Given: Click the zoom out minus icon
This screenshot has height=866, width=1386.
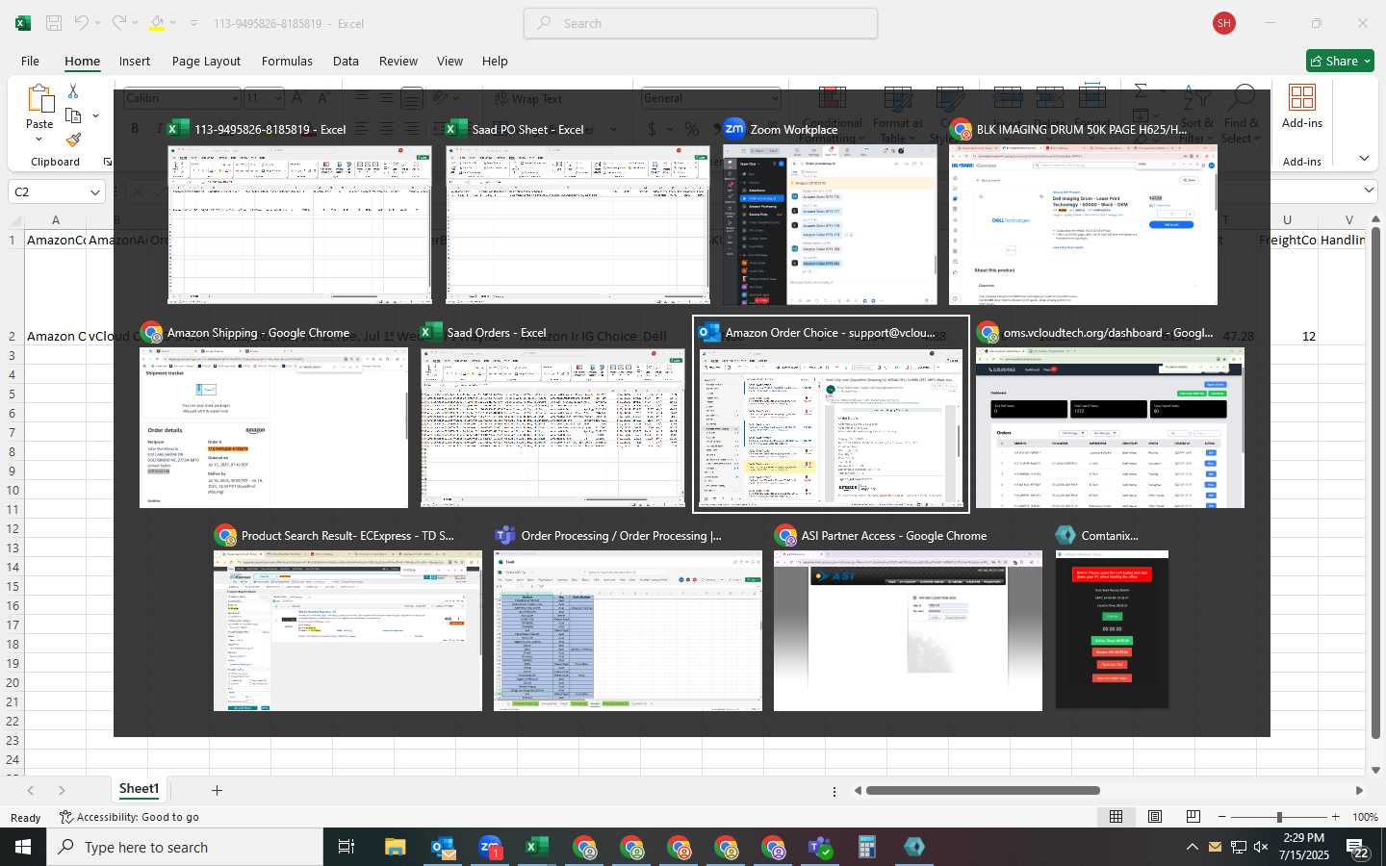Looking at the screenshot, I should click(1222, 817).
